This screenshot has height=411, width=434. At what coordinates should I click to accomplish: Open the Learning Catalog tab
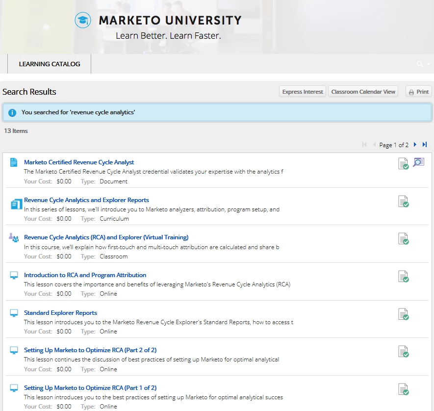click(49, 64)
